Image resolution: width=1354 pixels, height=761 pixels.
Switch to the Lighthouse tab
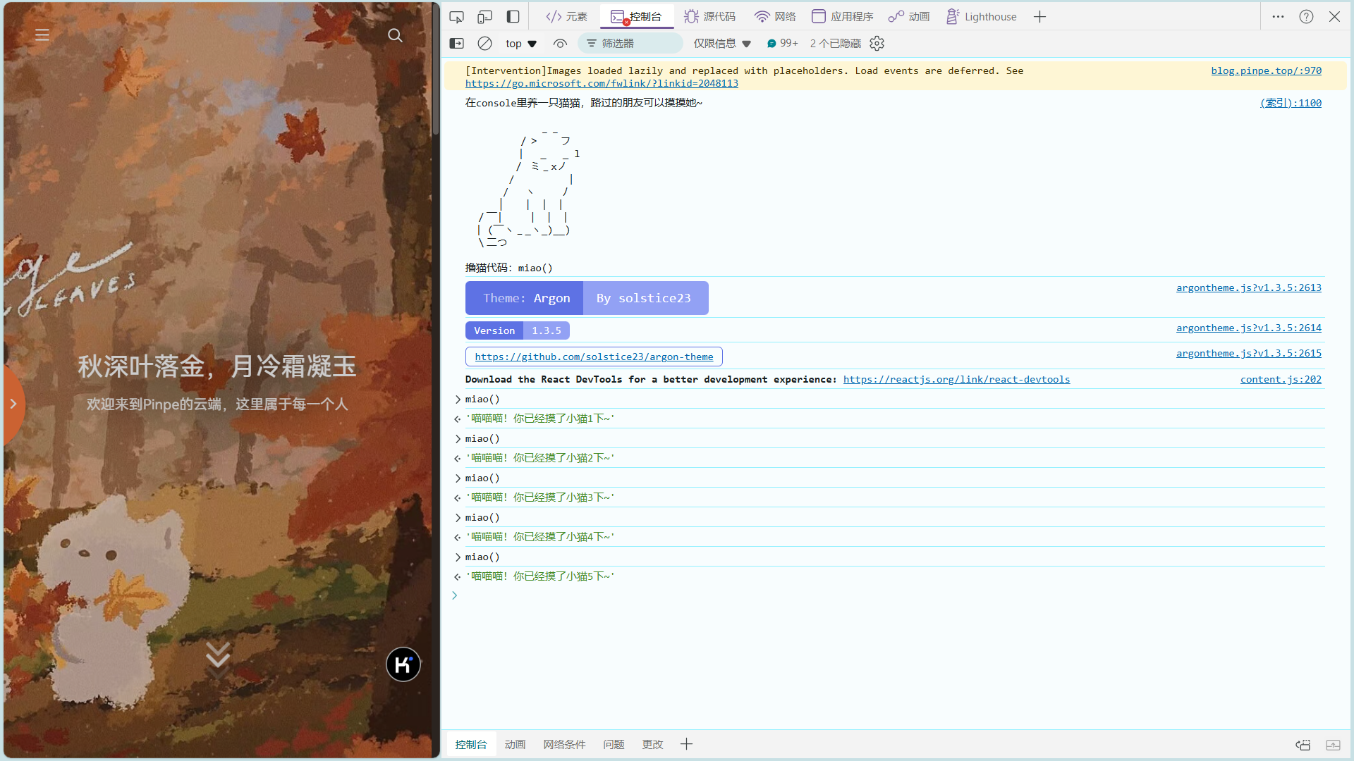coord(982,17)
